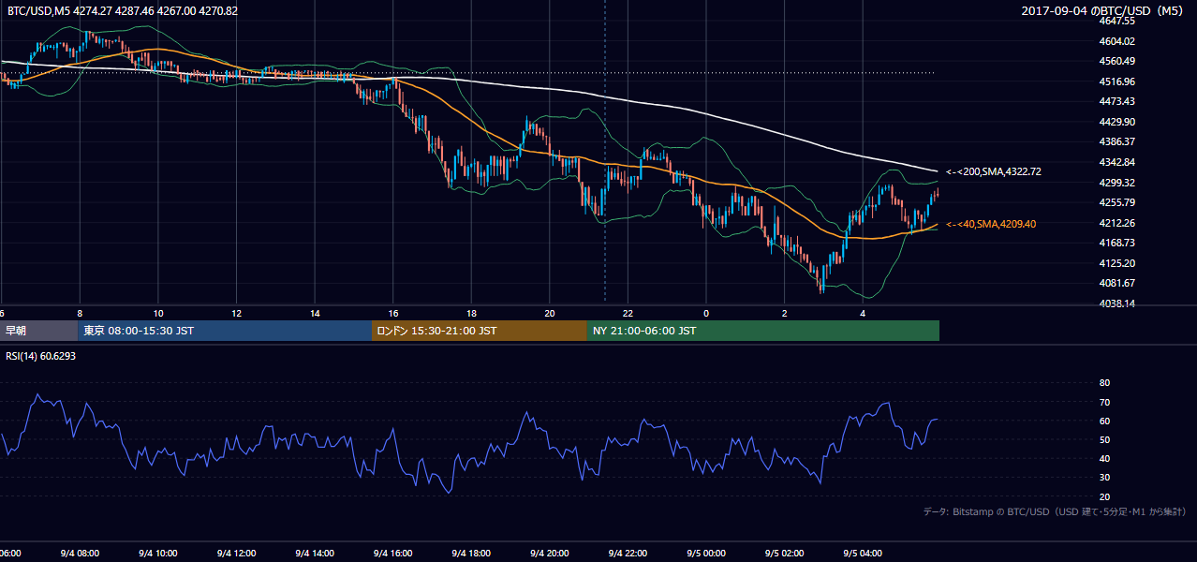Viewport: 1197px width, 562px height.
Task: Click the 9/4 10:00 time axis label
Action: 158,553
